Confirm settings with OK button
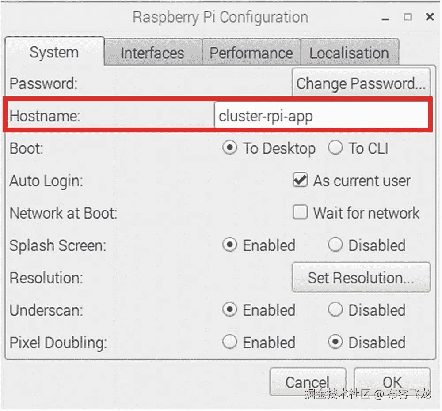This screenshot has height=411, width=442. point(392,382)
